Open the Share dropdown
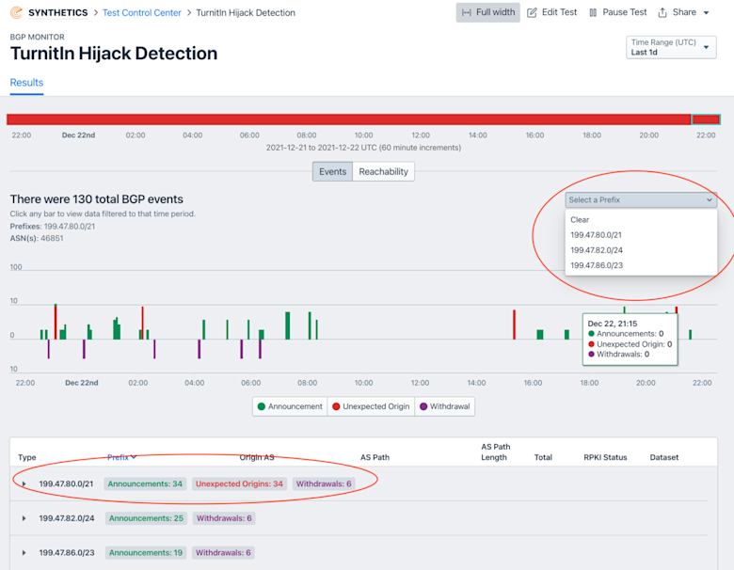Screen dimensions: 734x570 683,12
